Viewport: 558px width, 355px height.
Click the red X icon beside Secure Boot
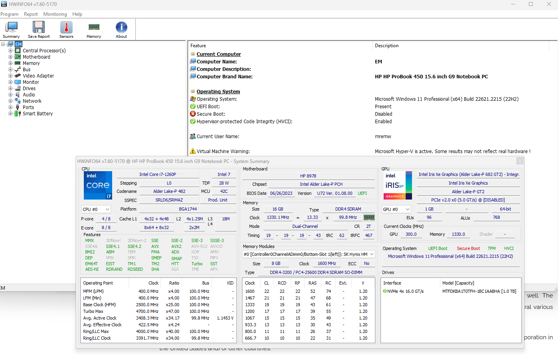click(193, 114)
